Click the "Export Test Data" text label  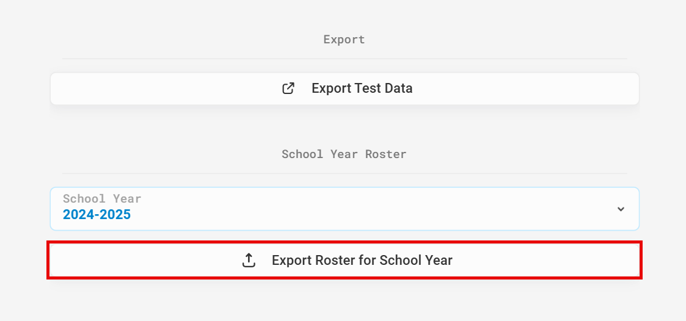click(x=362, y=88)
